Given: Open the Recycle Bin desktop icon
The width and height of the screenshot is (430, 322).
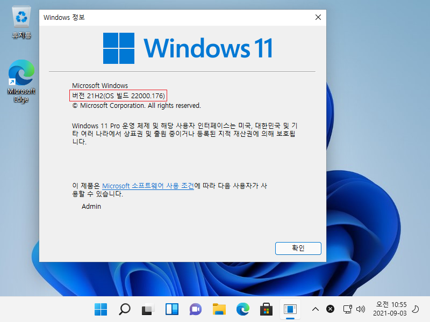Looking at the screenshot, I should click(21, 23).
